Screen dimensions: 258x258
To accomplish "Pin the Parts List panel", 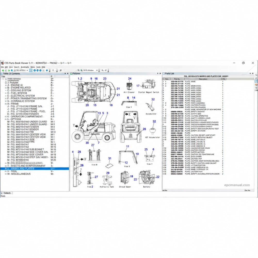I will (250, 74).
